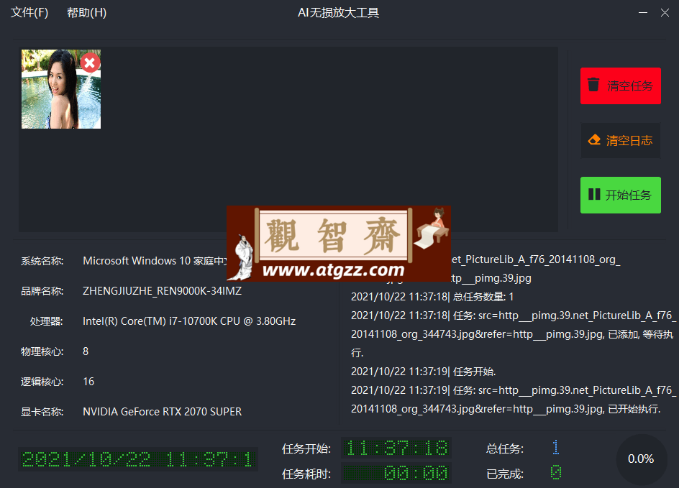
Task: Click the 显卡名称 label
Action: (x=42, y=411)
